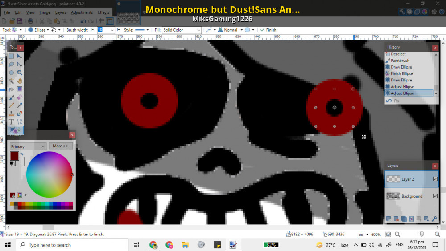Select the Text tool

click(12, 121)
